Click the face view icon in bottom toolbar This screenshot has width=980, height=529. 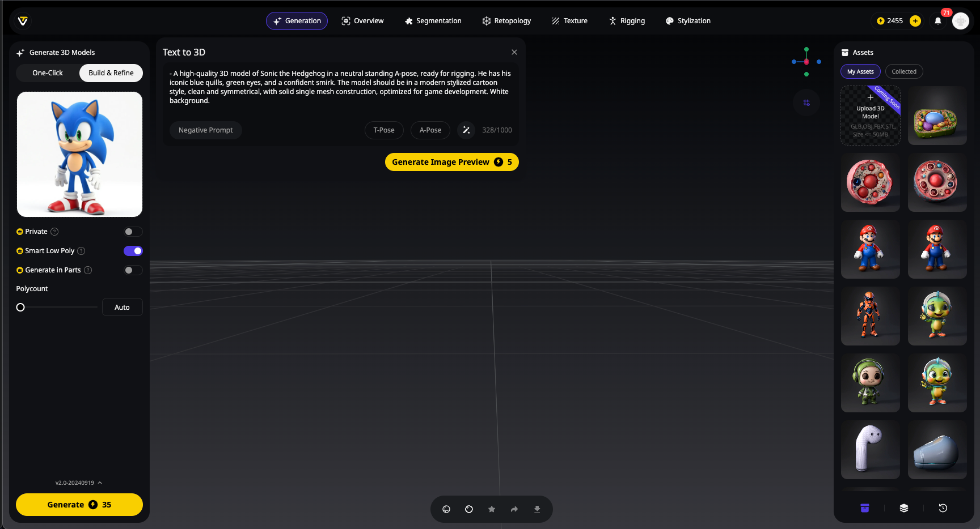pyautogui.click(x=446, y=509)
